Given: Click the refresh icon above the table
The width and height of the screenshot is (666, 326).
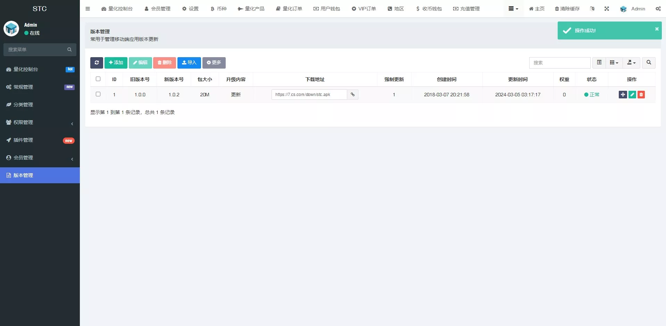Looking at the screenshot, I should pyautogui.click(x=96, y=63).
